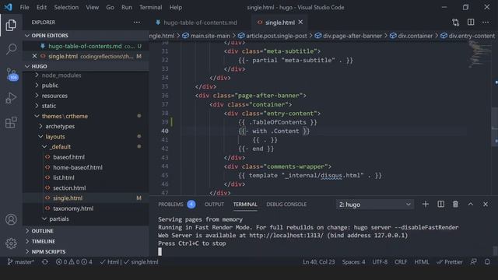
Task: Click the Explorer more actions ellipsis
Action: 137,23
